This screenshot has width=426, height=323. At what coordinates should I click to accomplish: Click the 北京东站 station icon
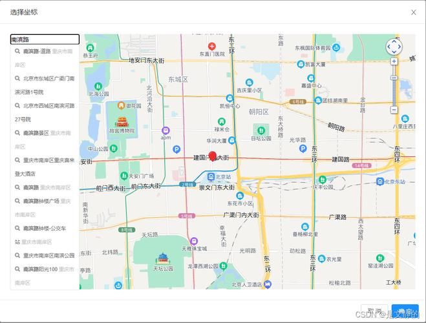pos(380,182)
